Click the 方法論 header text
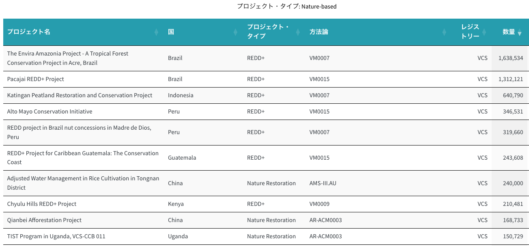529x246 pixels. (318, 32)
